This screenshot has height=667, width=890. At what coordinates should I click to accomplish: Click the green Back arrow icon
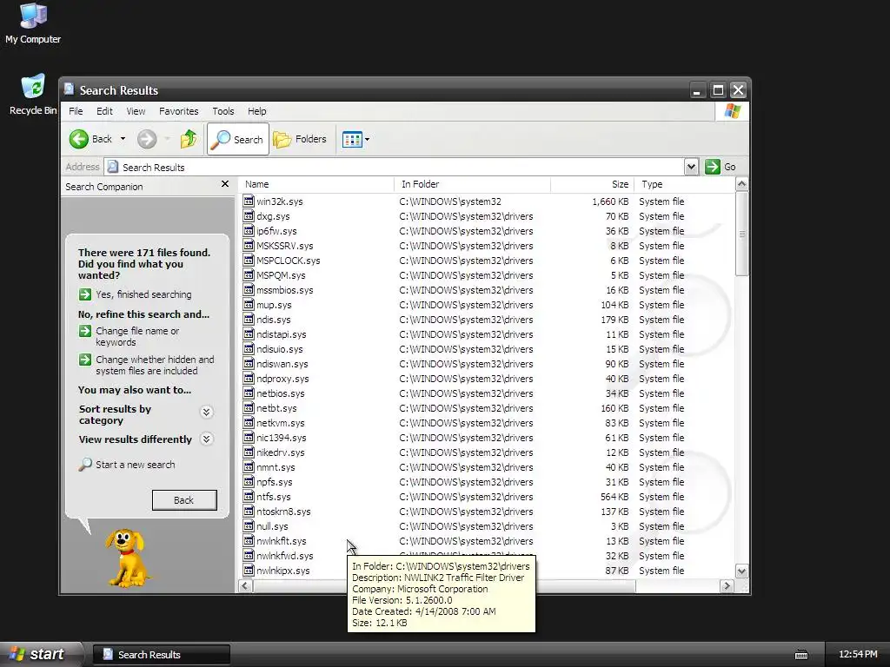79,139
